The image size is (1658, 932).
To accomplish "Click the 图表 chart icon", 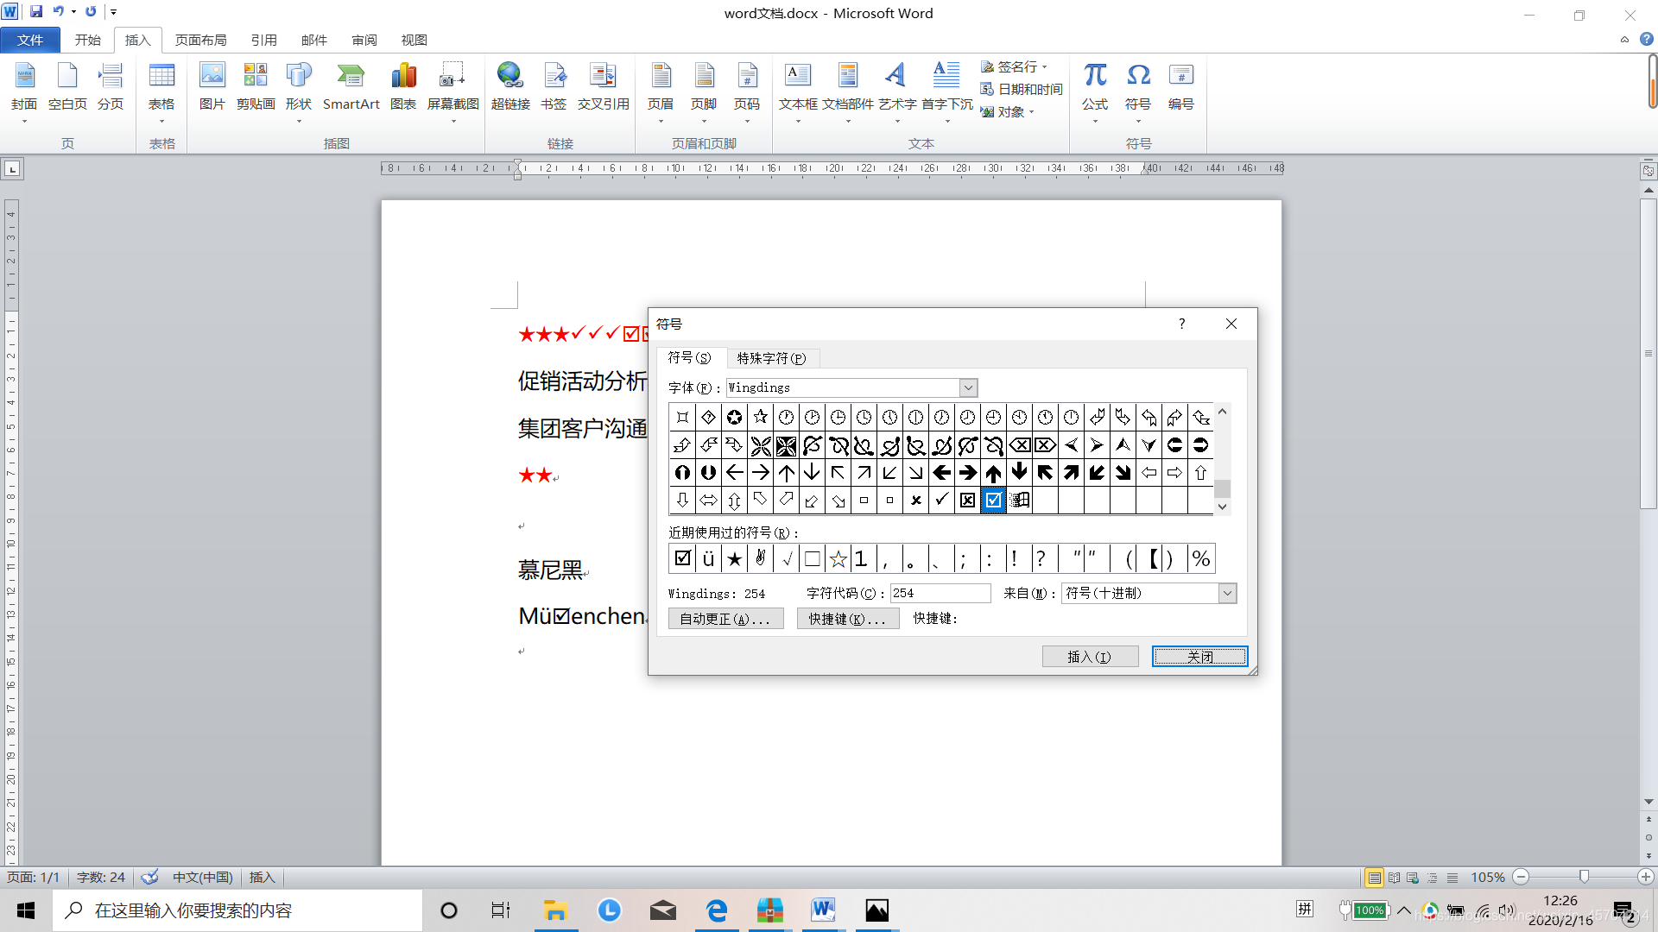I will pyautogui.click(x=403, y=85).
